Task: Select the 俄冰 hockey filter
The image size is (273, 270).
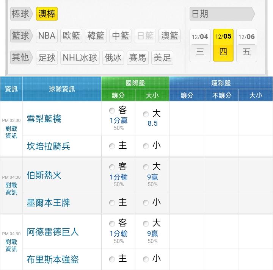Action: [113, 58]
